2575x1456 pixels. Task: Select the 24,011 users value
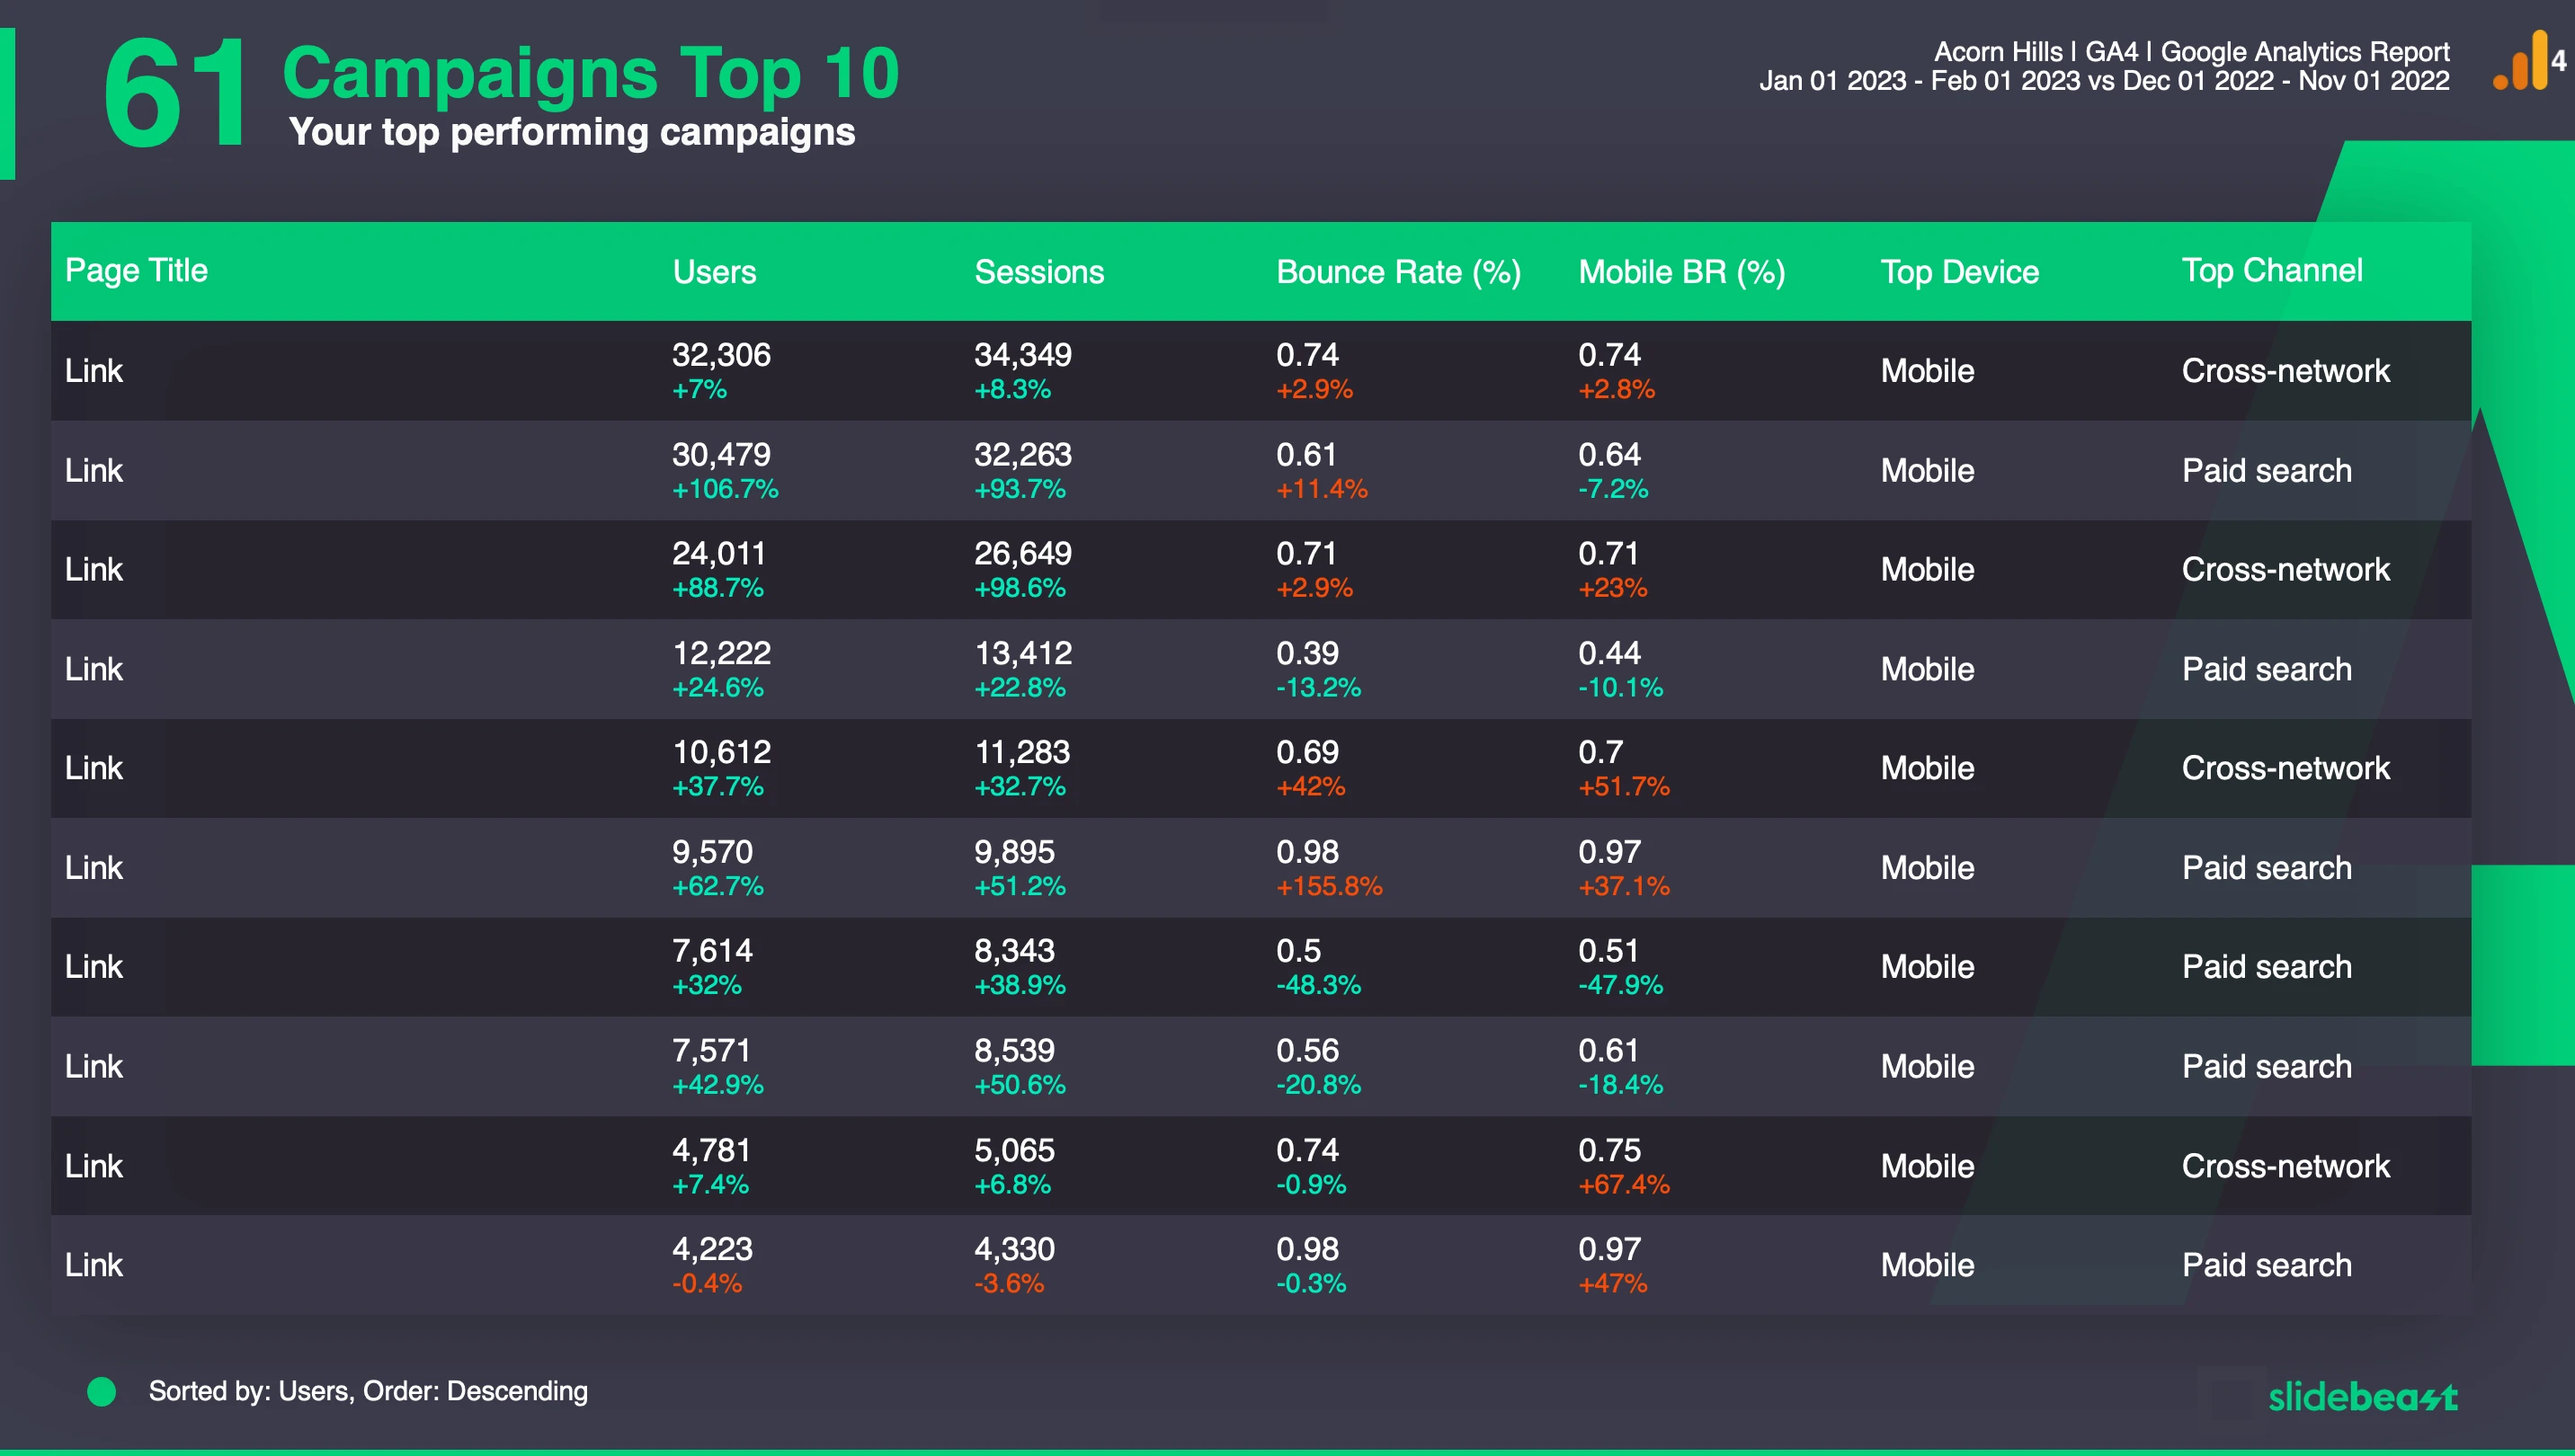[719, 553]
